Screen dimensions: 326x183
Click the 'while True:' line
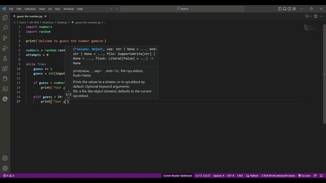[x=36, y=64]
